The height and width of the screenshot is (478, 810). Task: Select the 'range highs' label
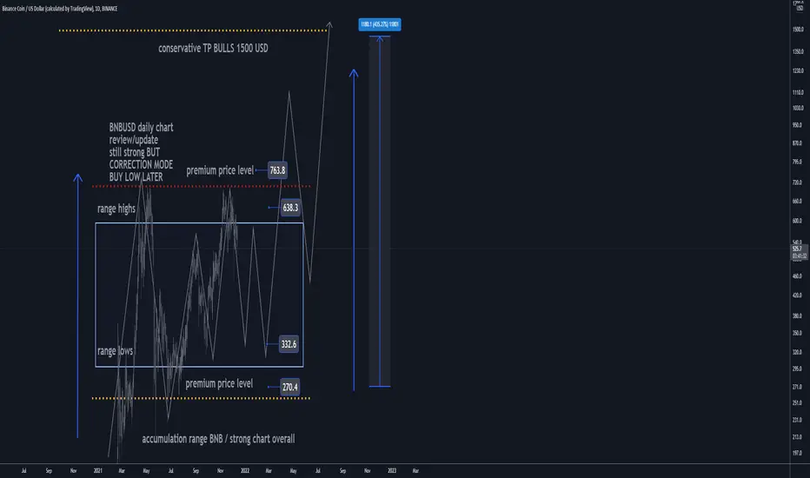(x=116, y=209)
